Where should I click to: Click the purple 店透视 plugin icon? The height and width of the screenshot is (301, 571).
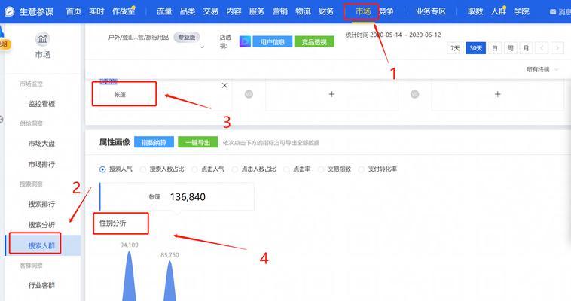[x=245, y=42]
